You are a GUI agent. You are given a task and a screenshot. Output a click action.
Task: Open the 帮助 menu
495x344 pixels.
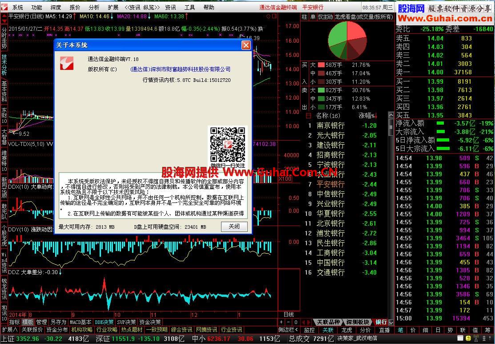(208, 8)
